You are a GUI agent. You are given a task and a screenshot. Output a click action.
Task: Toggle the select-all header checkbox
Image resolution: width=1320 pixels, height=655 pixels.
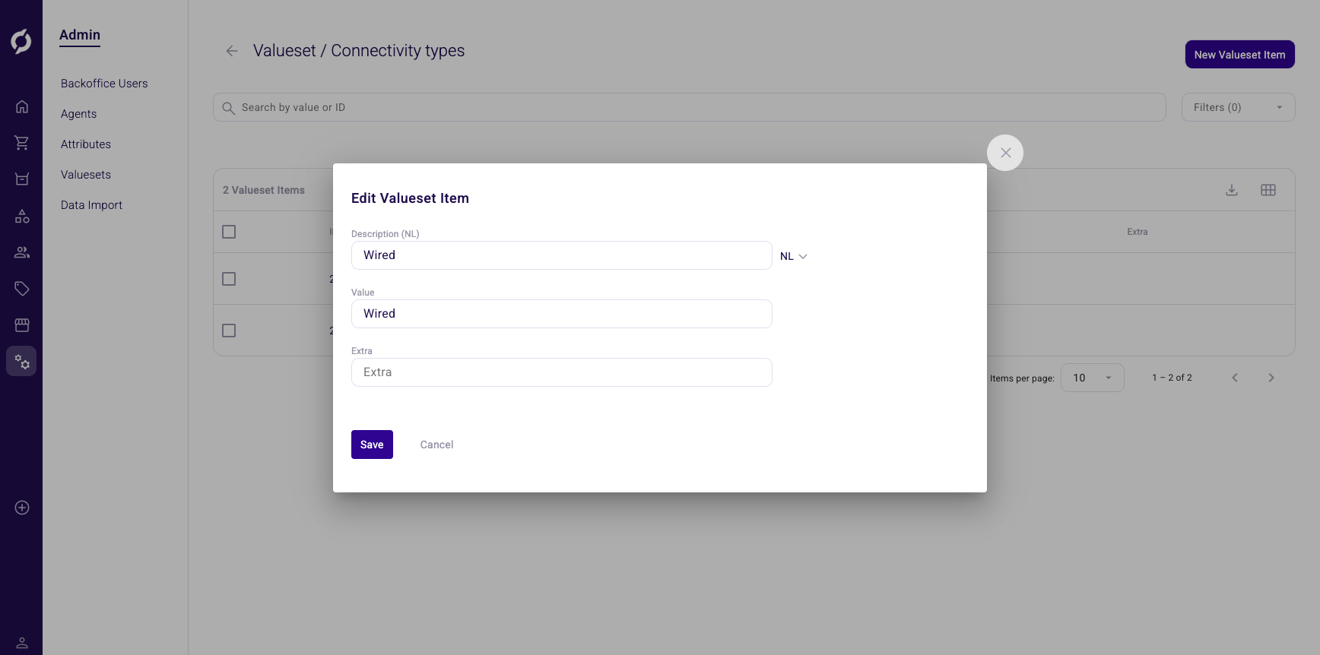[229, 232]
